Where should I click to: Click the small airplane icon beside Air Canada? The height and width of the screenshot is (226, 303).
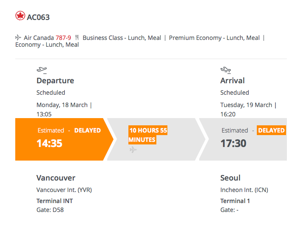[x=18, y=37]
